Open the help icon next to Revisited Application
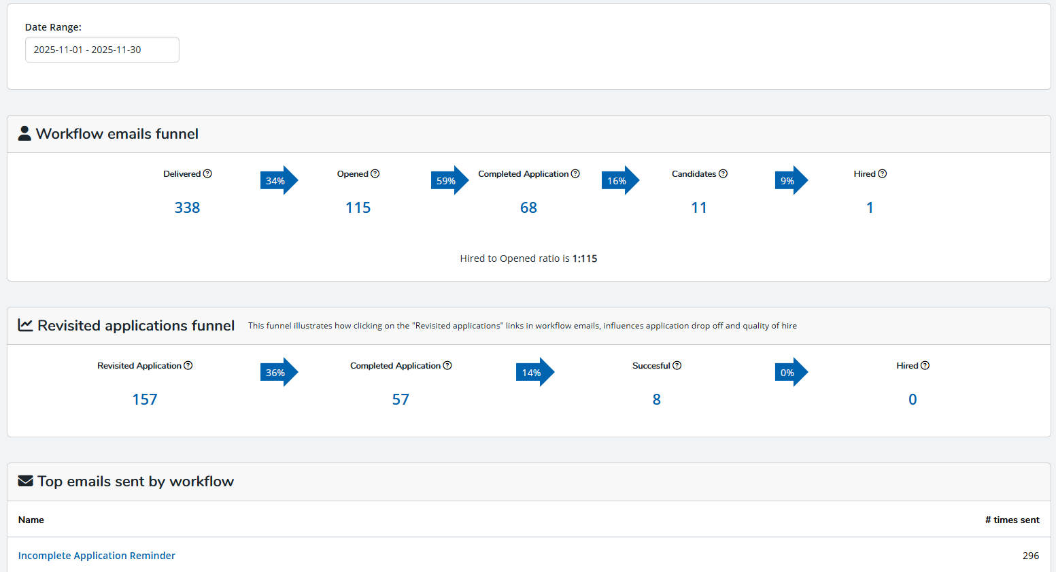1056x572 pixels. (x=188, y=365)
